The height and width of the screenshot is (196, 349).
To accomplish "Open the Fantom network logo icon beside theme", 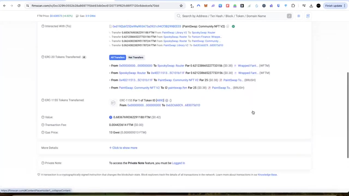I will pyautogui.click(x=308, y=16).
